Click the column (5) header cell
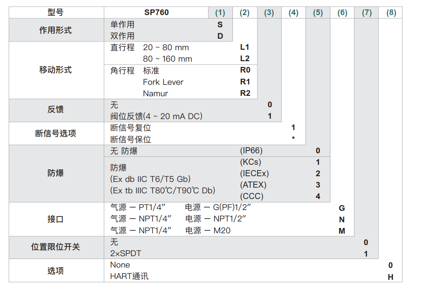 click(x=318, y=13)
